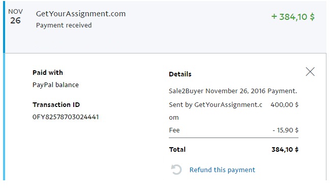The width and height of the screenshot is (330, 191).
Task: Click the transaction ID 0FY82578703024441
Action: click(x=66, y=117)
